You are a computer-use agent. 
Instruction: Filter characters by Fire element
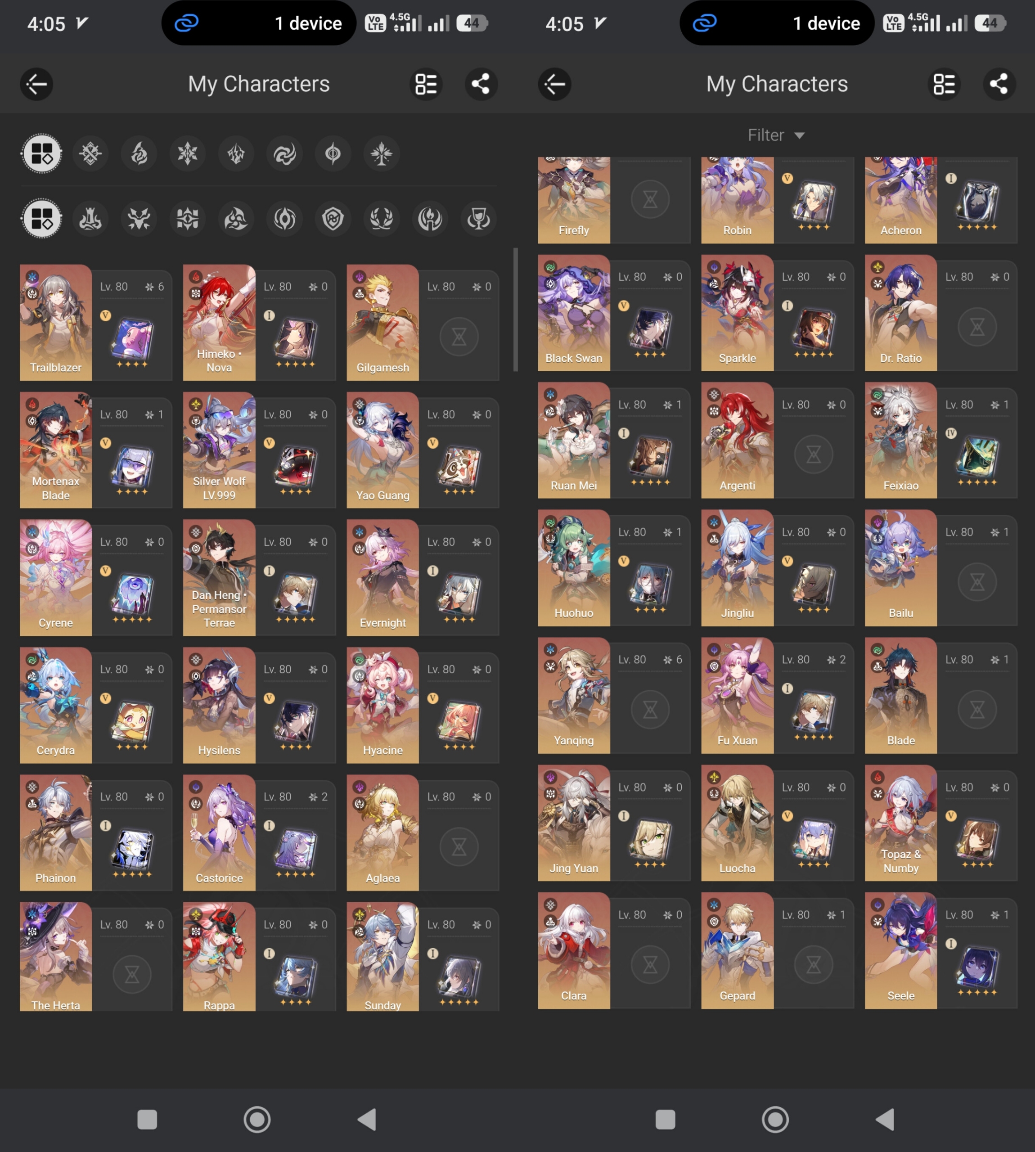click(x=139, y=153)
